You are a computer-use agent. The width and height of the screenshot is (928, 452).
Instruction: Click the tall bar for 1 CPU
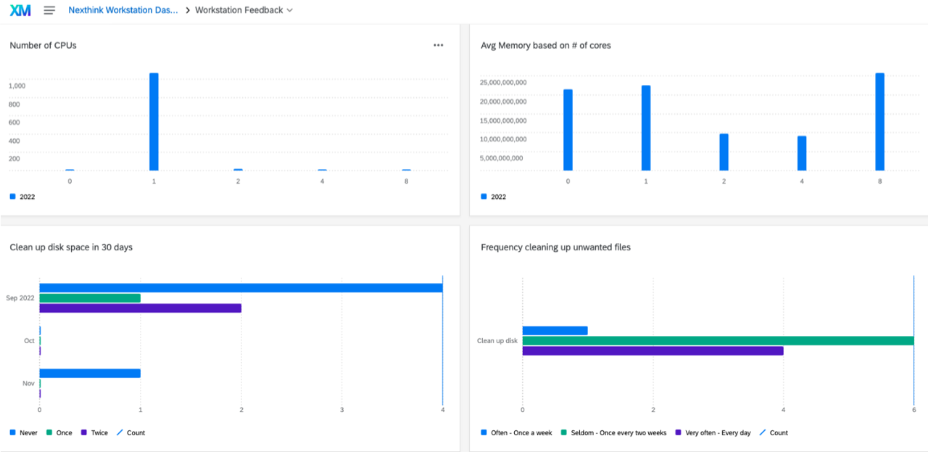coord(154,122)
